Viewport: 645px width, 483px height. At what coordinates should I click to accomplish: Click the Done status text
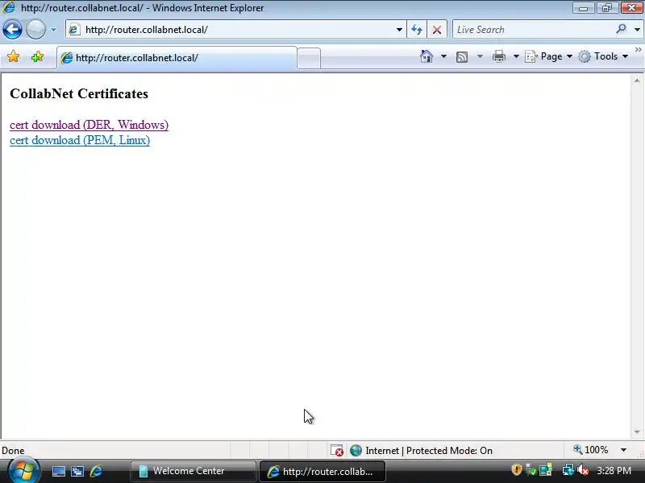click(x=13, y=451)
